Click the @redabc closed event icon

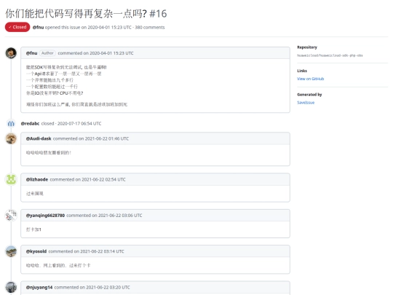(11, 123)
